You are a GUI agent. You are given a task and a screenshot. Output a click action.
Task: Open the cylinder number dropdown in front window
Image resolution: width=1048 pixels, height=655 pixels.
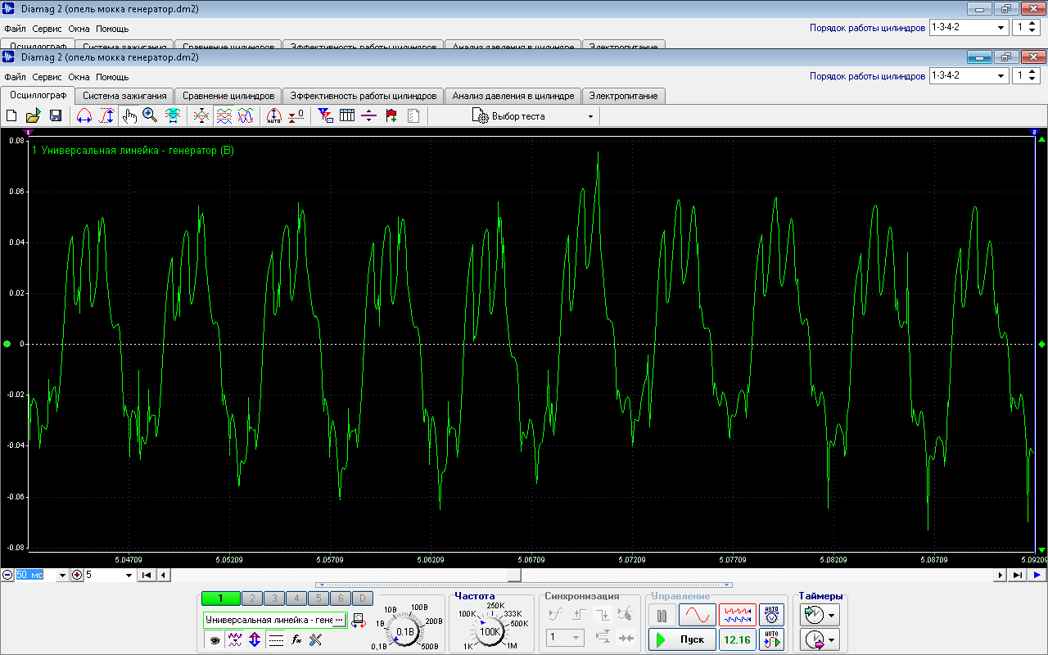1027,75
